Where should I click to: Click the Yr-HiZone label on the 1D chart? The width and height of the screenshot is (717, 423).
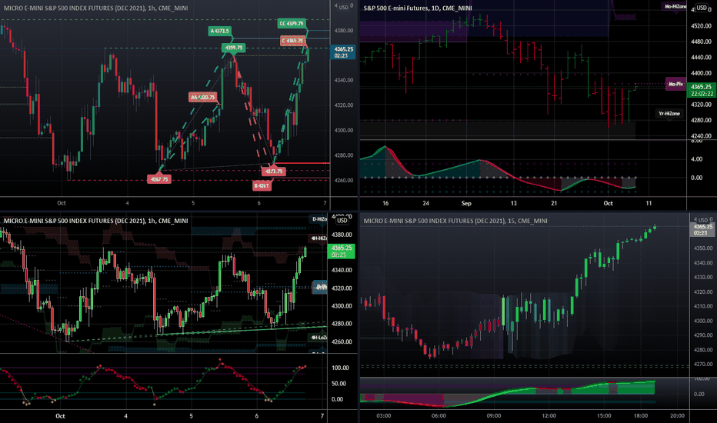tap(669, 113)
